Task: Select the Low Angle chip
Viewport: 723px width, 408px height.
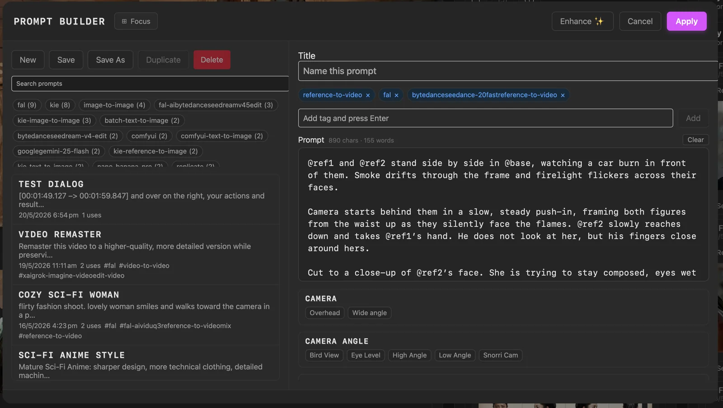Action: (455, 355)
